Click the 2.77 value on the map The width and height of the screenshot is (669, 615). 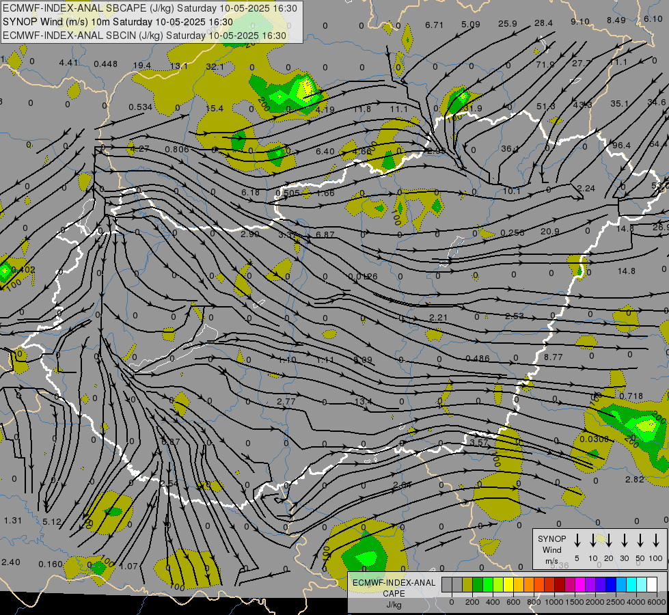pyautogui.click(x=286, y=401)
